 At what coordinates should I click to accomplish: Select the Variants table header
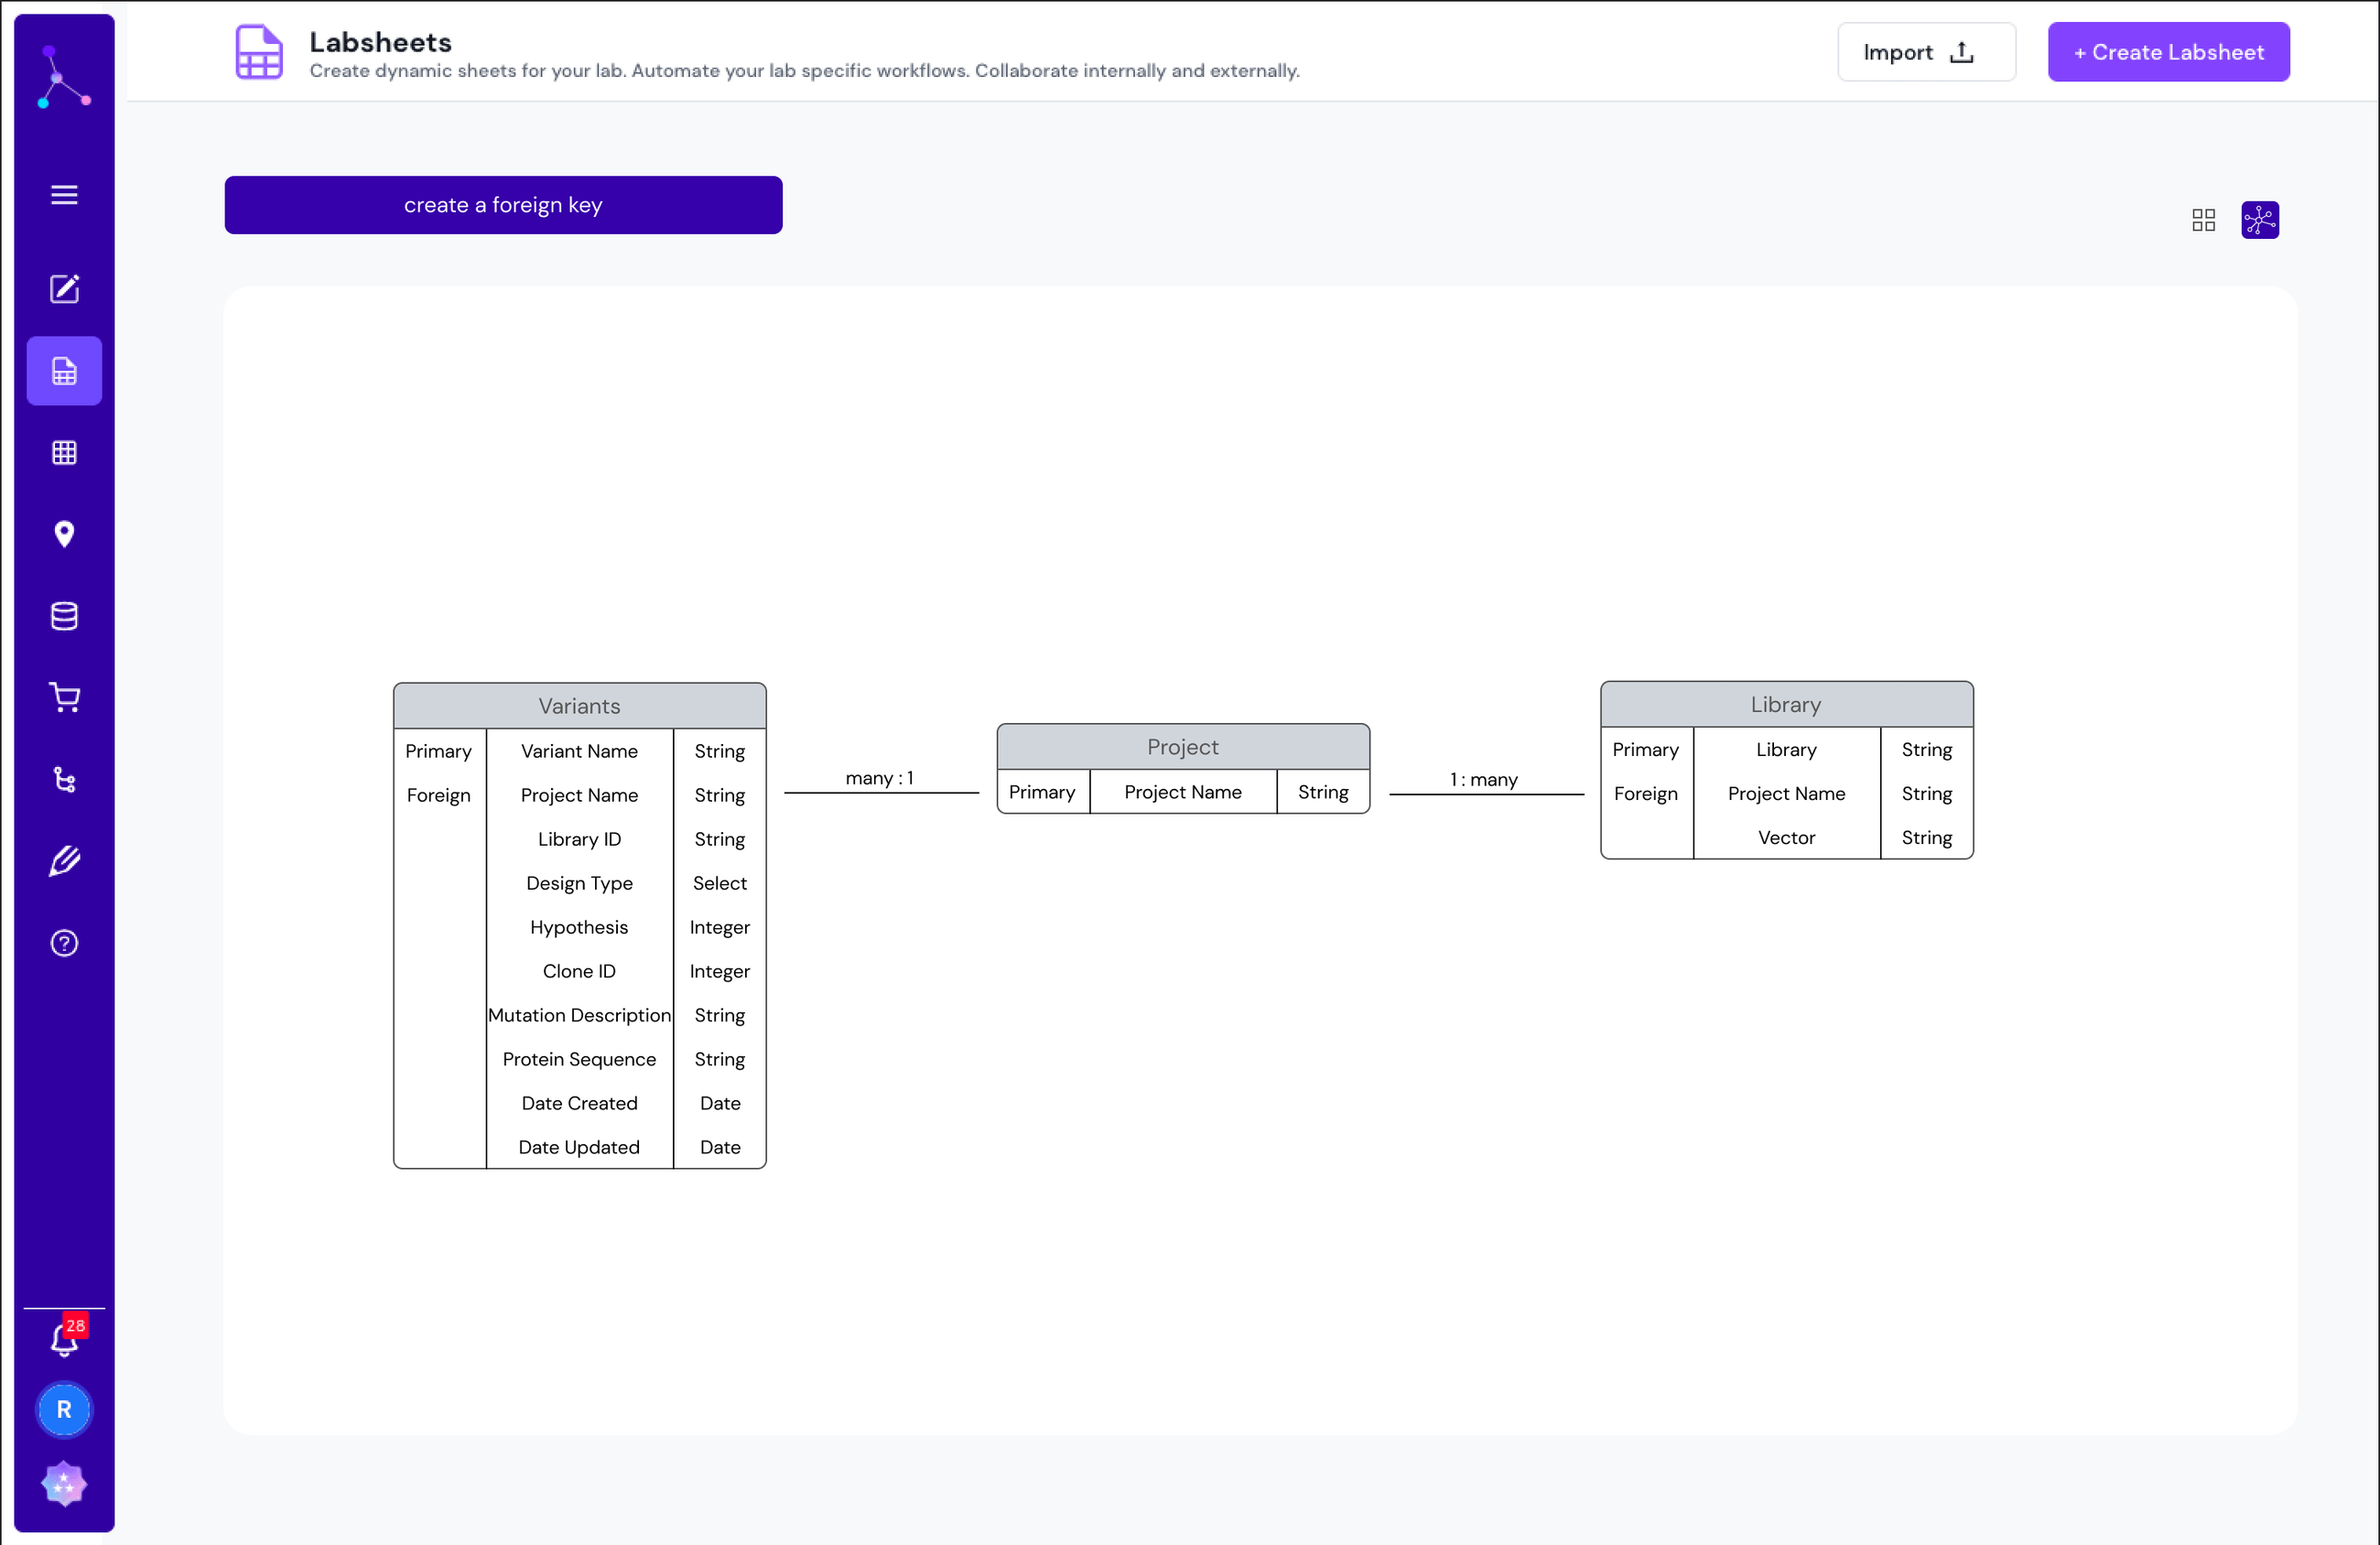coord(579,705)
